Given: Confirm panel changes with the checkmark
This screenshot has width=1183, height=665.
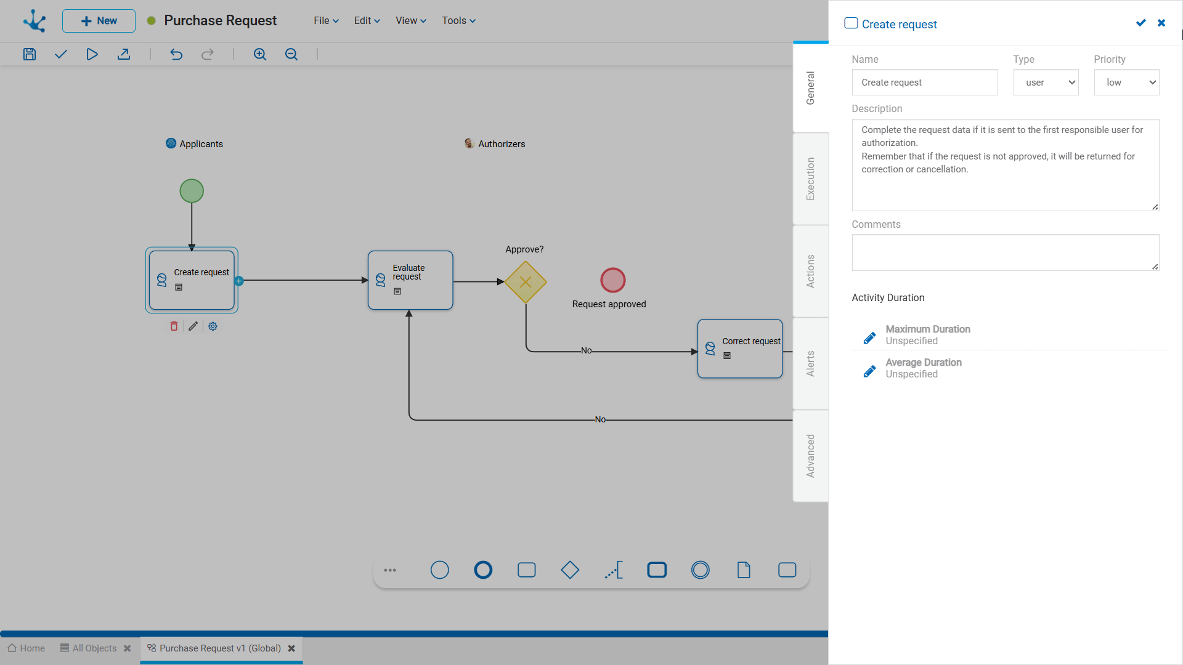Looking at the screenshot, I should click(1141, 23).
